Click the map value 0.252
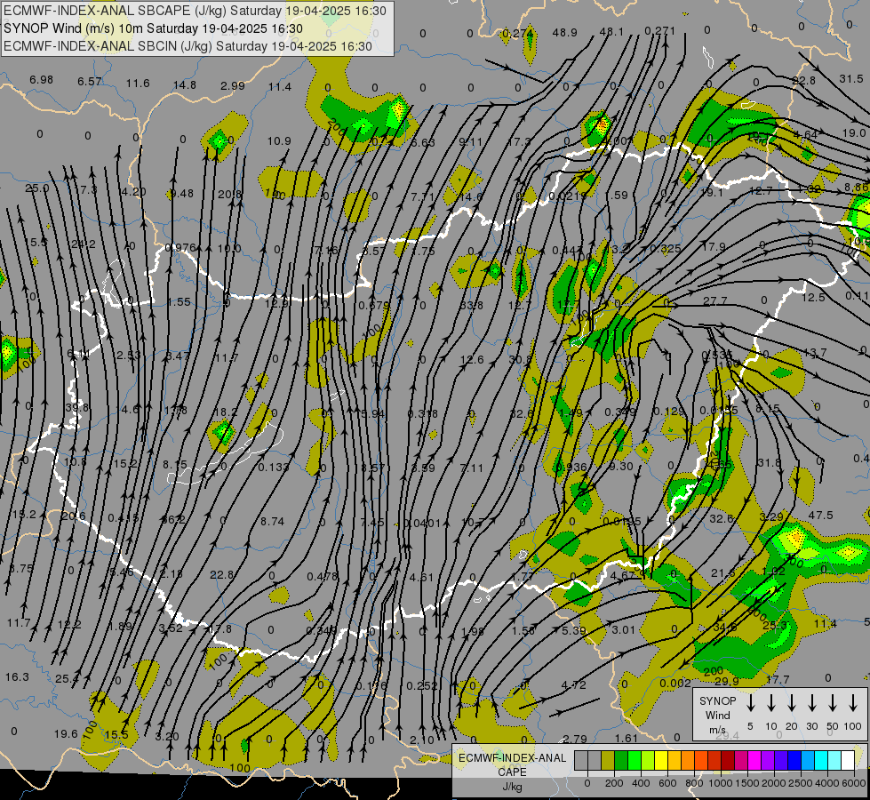This screenshot has height=800, width=870. (x=422, y=685)
